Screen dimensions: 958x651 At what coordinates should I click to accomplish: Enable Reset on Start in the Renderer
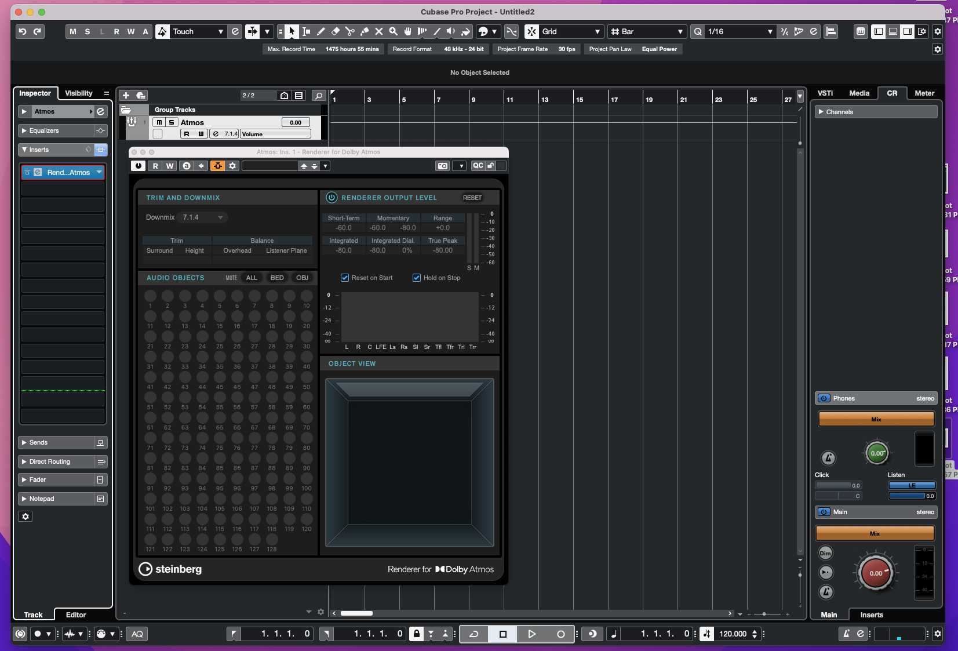tap(345, 278)
